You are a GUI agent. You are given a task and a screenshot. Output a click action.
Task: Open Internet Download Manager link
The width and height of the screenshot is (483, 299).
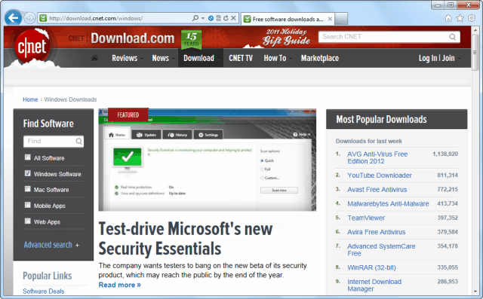374,285
